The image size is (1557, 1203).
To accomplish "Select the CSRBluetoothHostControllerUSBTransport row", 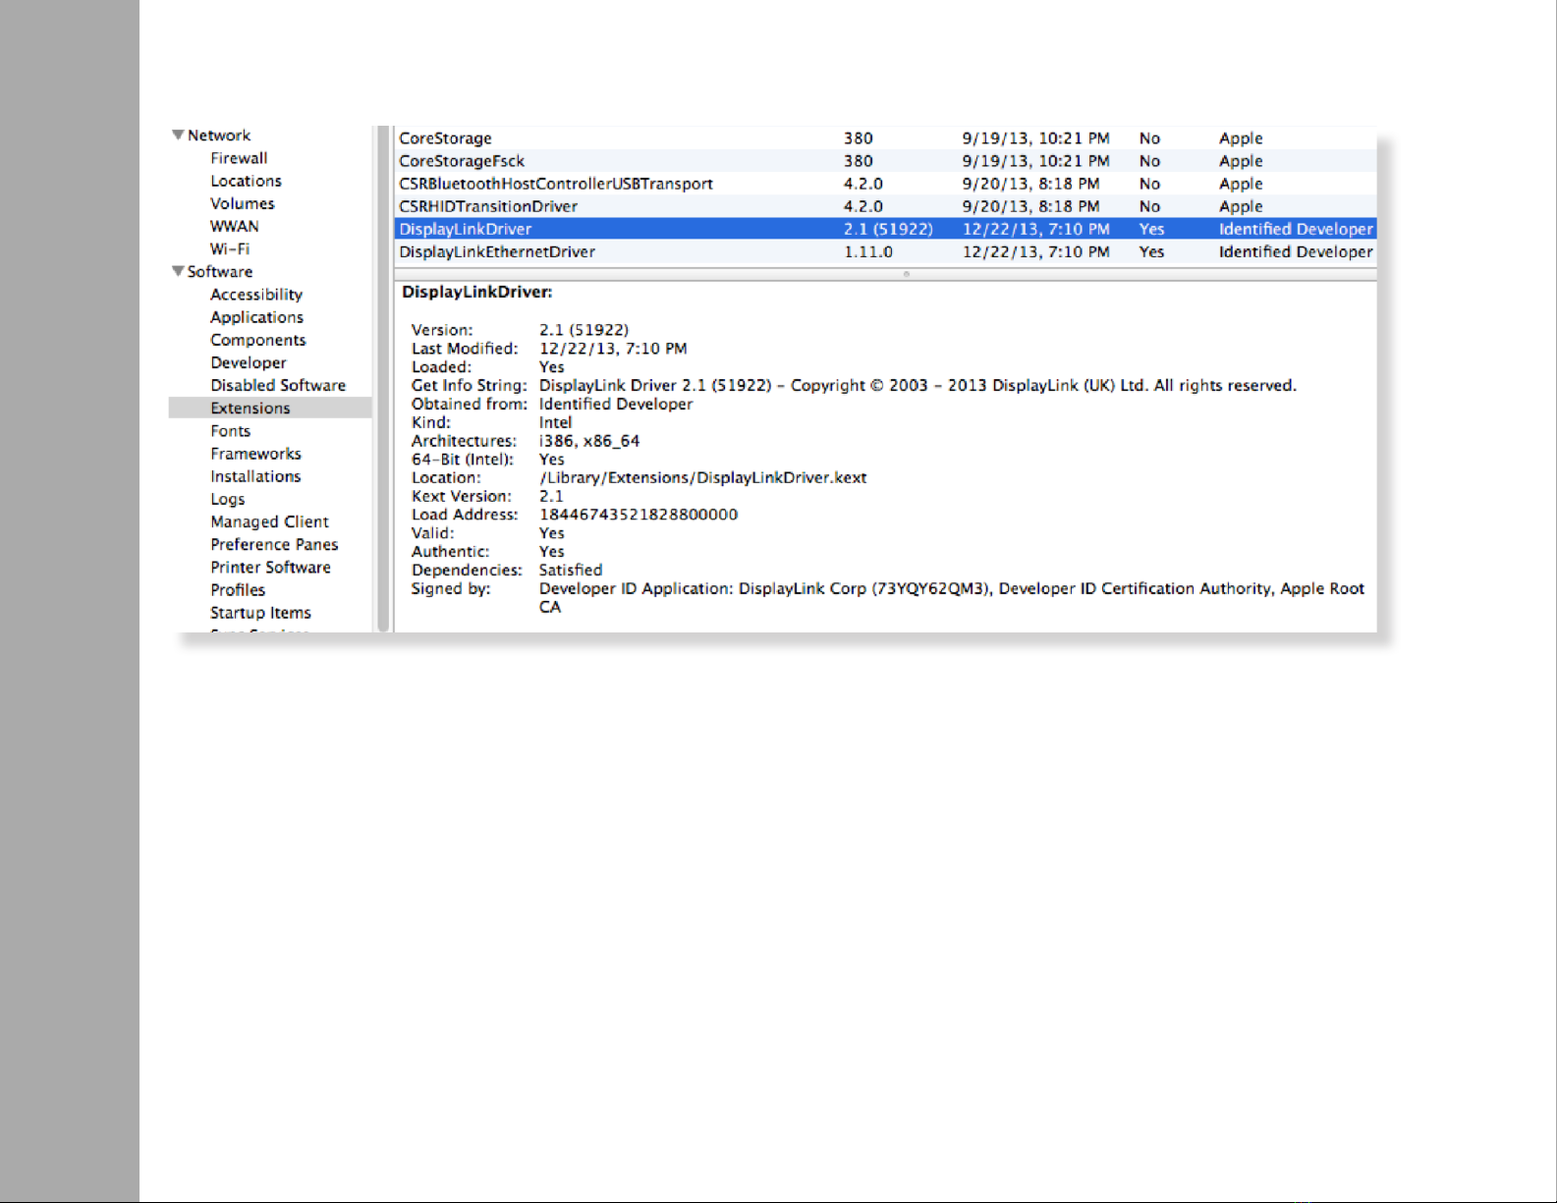I will 885,184.
